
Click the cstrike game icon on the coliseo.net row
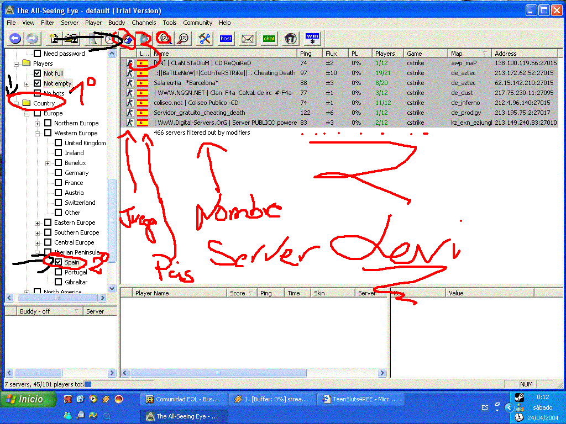(x=129, y=103)
